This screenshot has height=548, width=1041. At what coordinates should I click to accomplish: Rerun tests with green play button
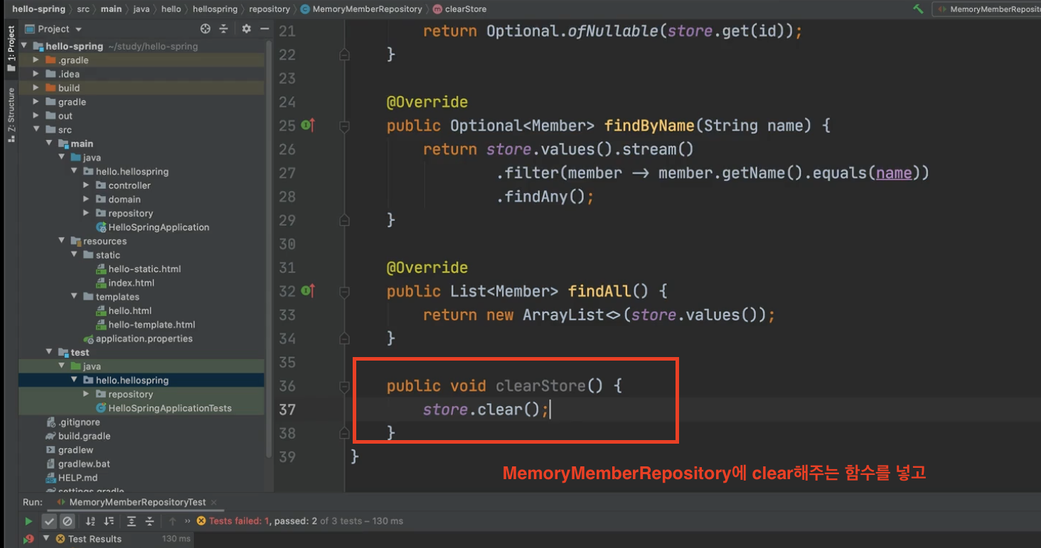[x=28, y=521]
